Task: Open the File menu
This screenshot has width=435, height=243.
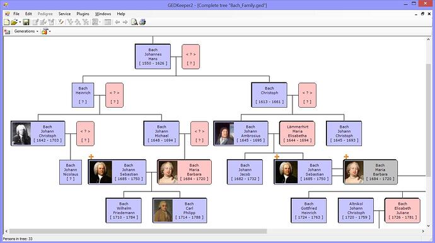Action: click(x=16, y=14)
